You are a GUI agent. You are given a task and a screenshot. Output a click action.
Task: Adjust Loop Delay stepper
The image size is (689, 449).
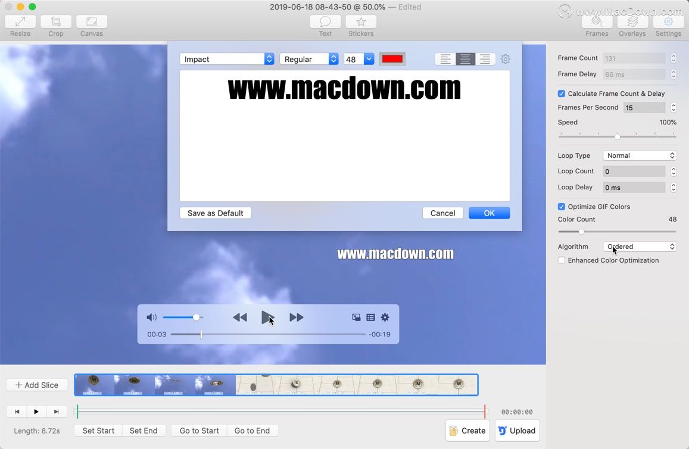(673, 188)
